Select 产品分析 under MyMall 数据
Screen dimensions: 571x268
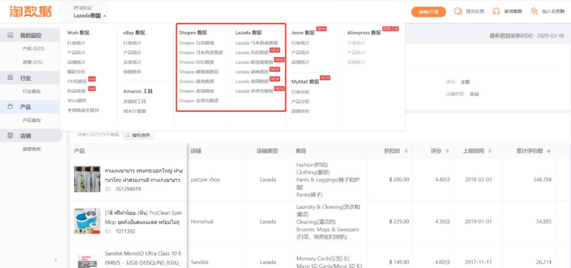click(x=300, y=101)
